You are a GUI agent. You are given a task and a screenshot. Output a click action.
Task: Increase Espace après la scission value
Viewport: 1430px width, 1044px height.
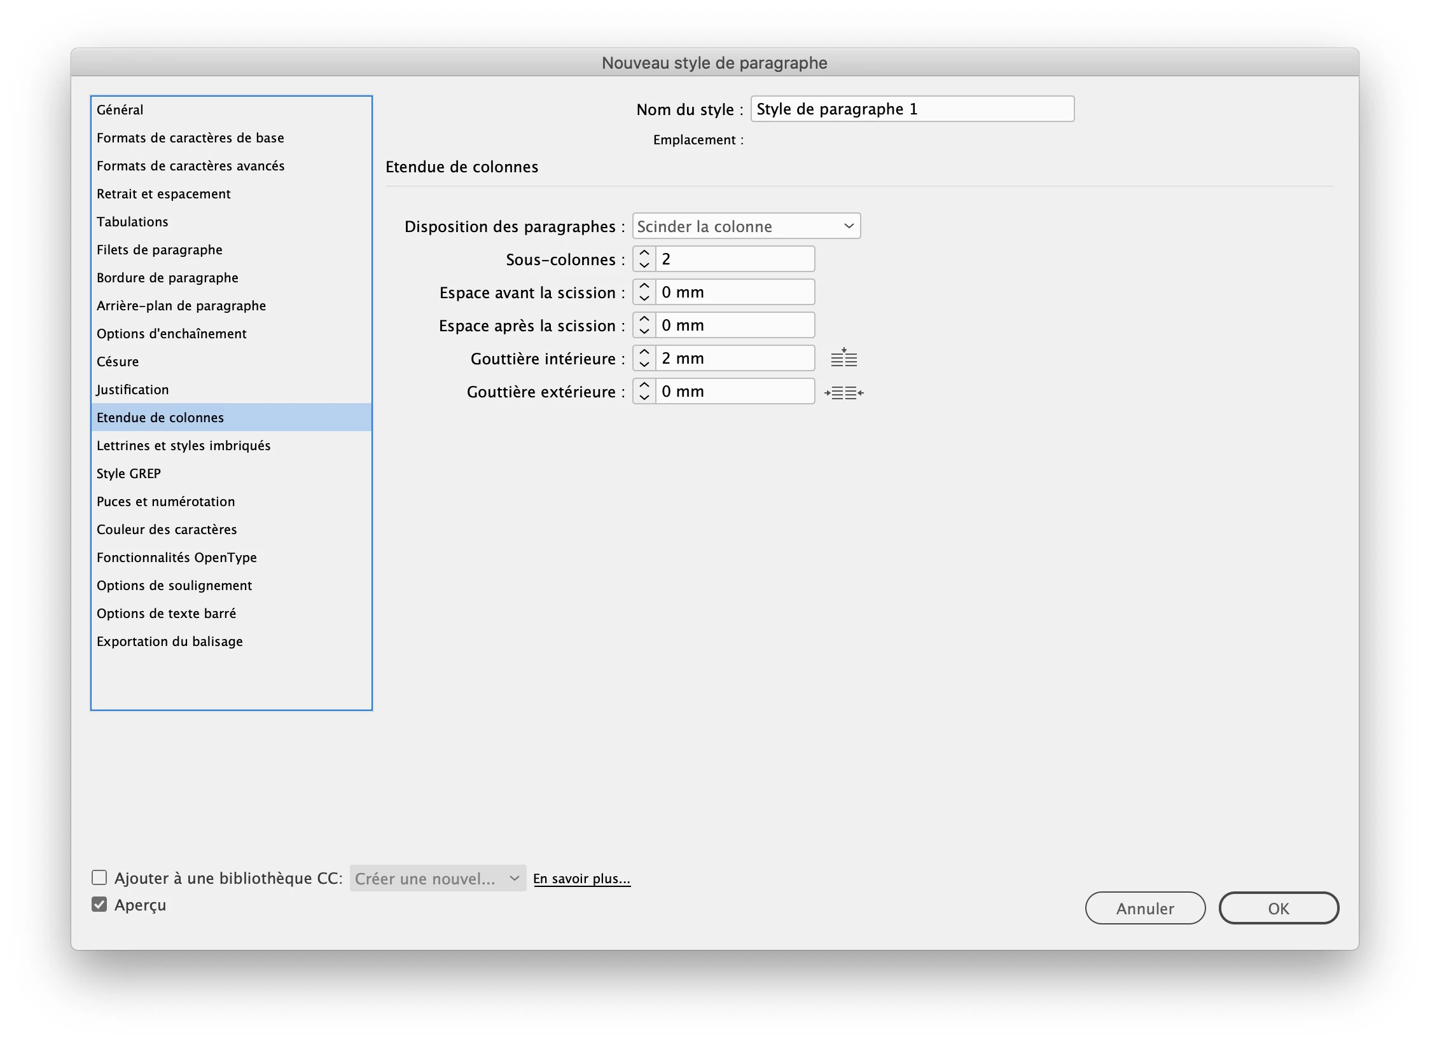click(x=644, y=319)
